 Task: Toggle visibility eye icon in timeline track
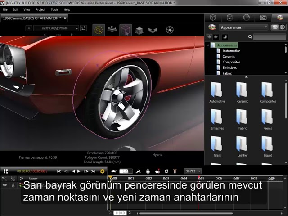coord(5,185)
